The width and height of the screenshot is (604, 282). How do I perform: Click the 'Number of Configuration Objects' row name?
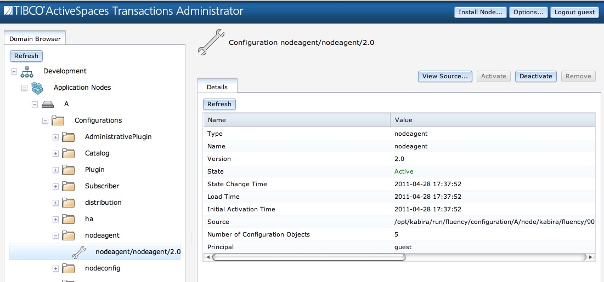pos(258,234)
